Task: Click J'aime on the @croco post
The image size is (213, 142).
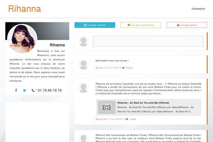Action: (129, 68)
